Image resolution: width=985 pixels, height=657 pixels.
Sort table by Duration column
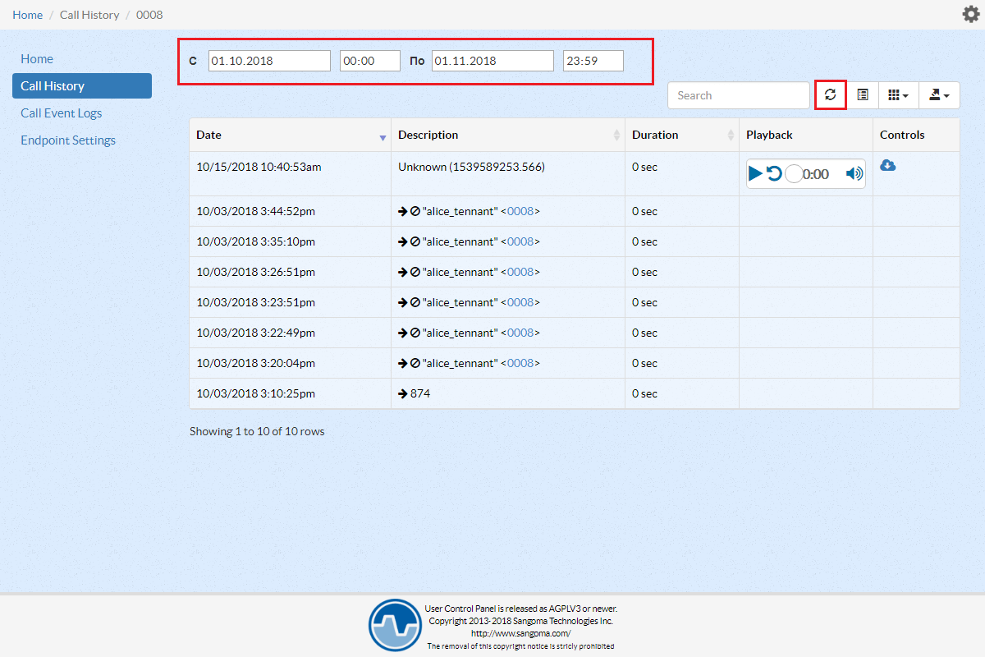coord(682,135)
